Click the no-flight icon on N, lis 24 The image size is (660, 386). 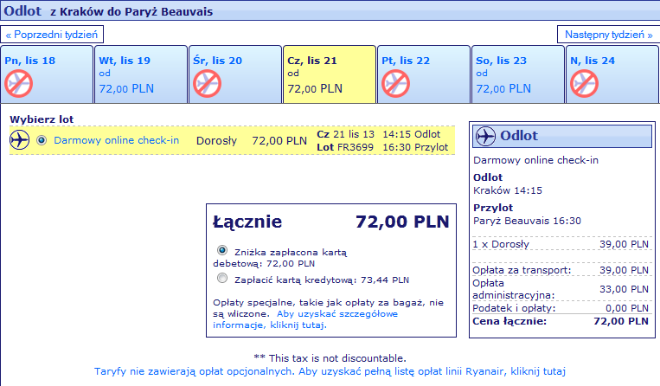[x=584, y=84]
